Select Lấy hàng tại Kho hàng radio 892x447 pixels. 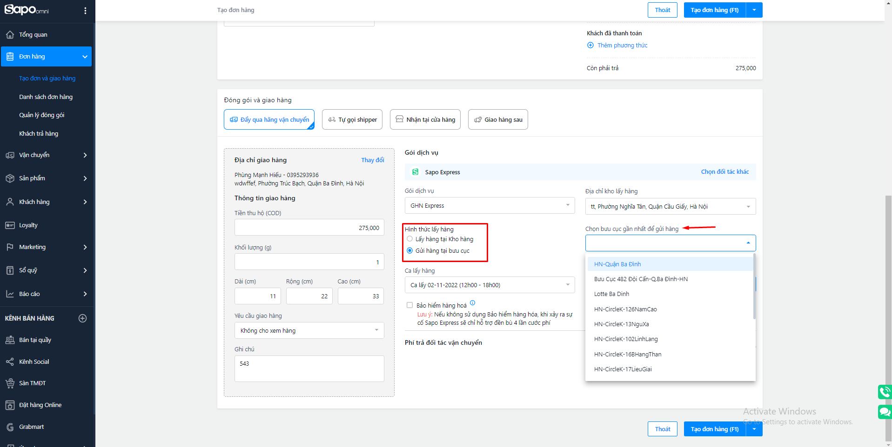point(409,239)
